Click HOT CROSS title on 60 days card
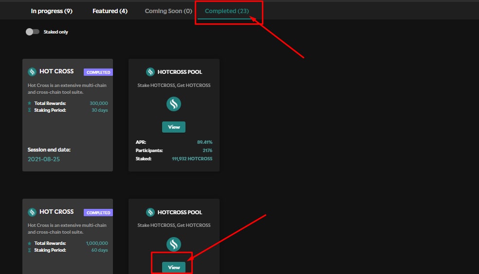The width and height of the screenshot is (479, 274). [56, 211]
